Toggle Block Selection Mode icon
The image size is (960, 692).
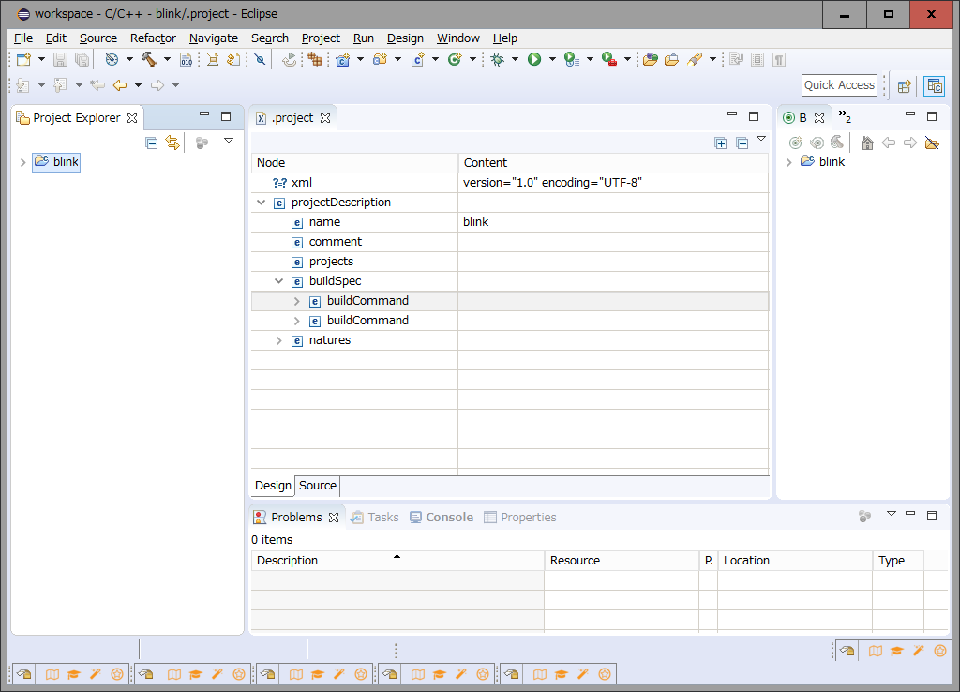tap(757, 59)
